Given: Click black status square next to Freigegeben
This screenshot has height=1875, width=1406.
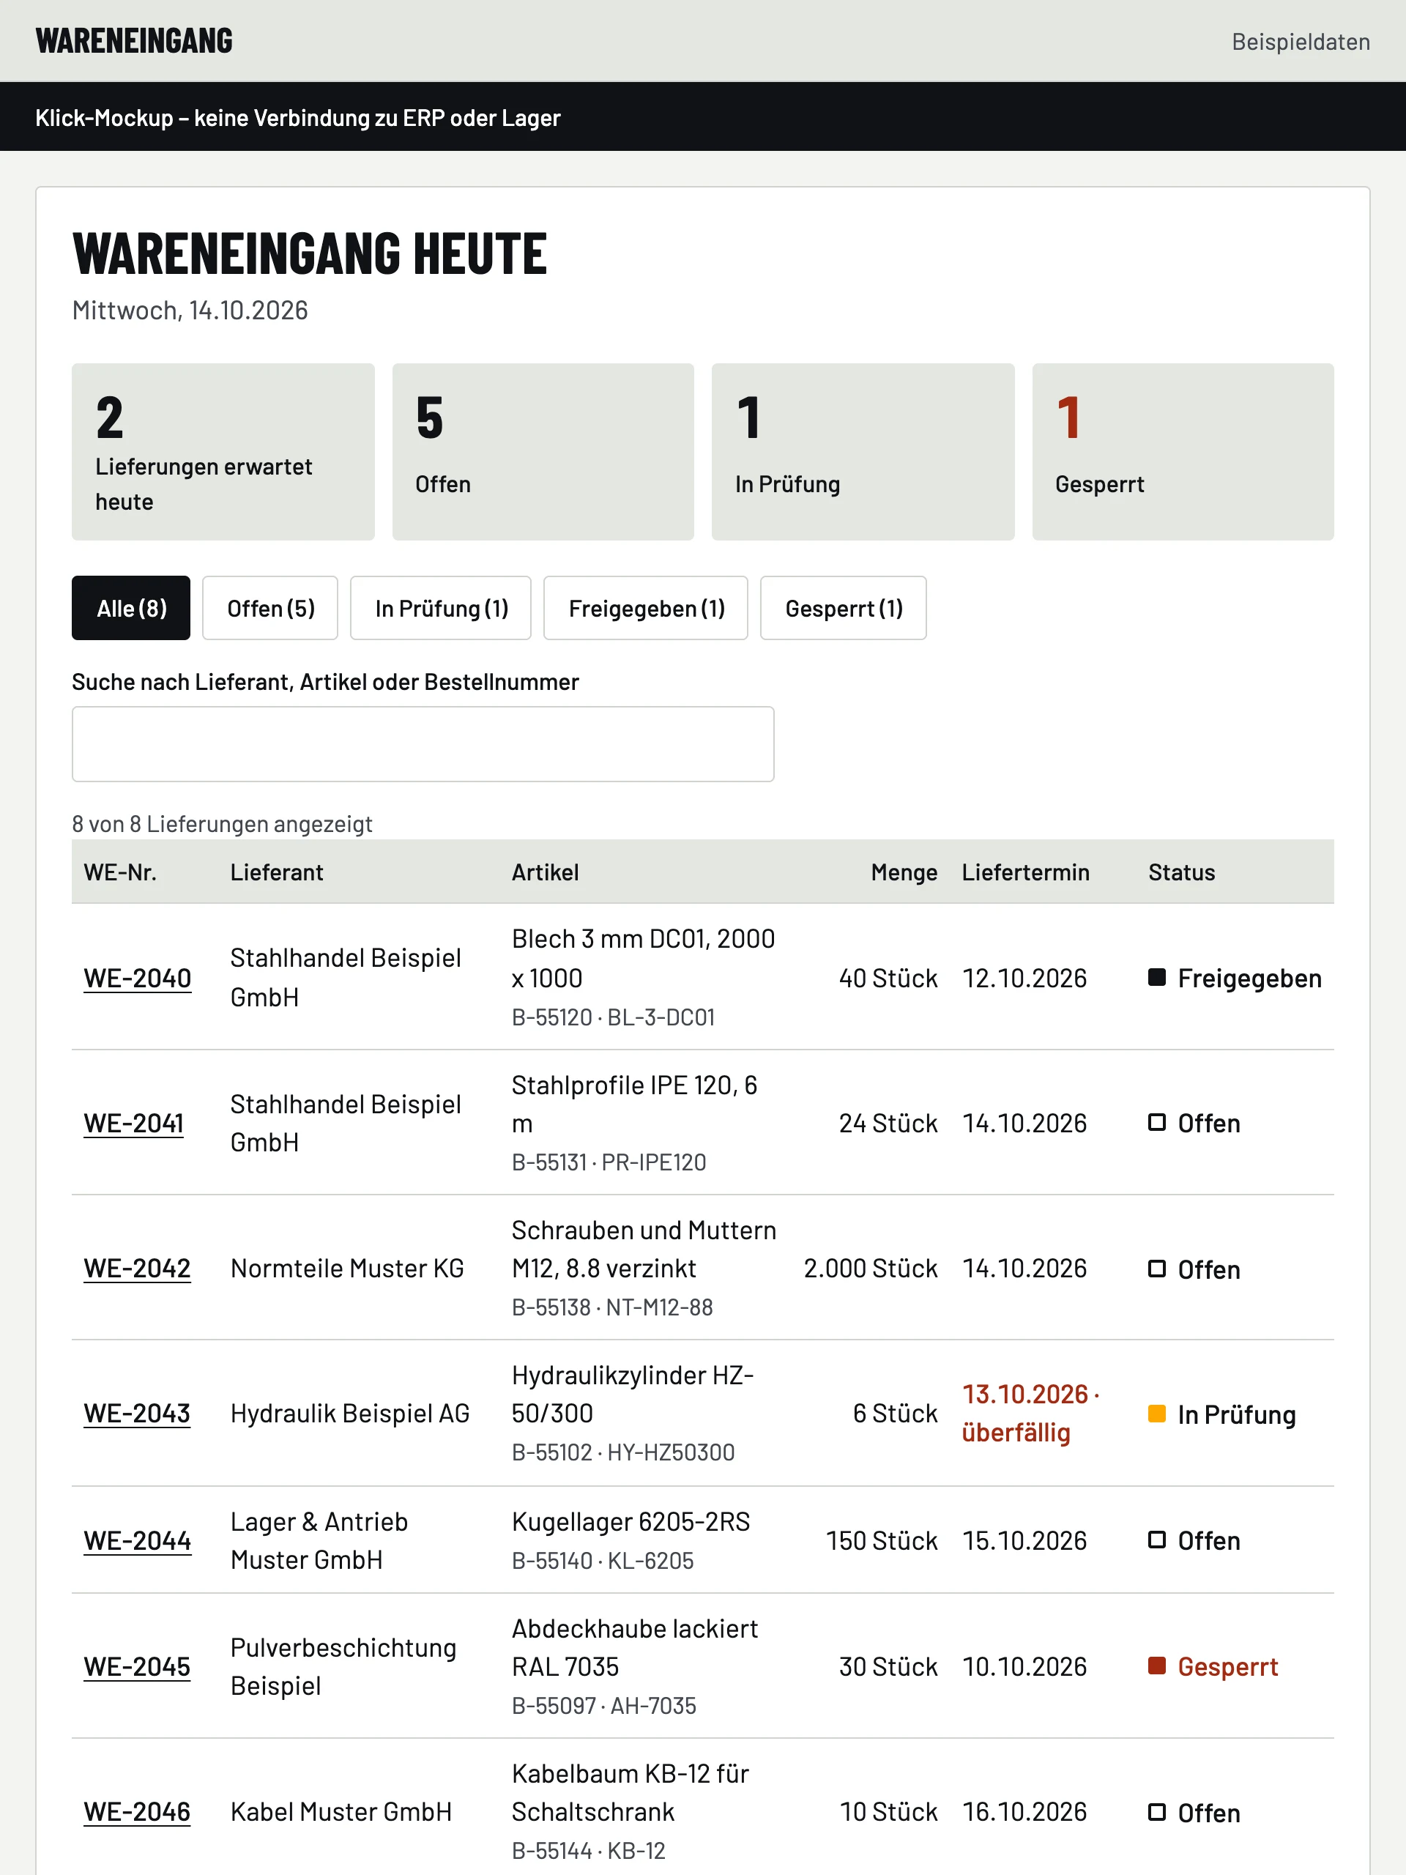Looking at the screenshot, I should pos(1157,977).
